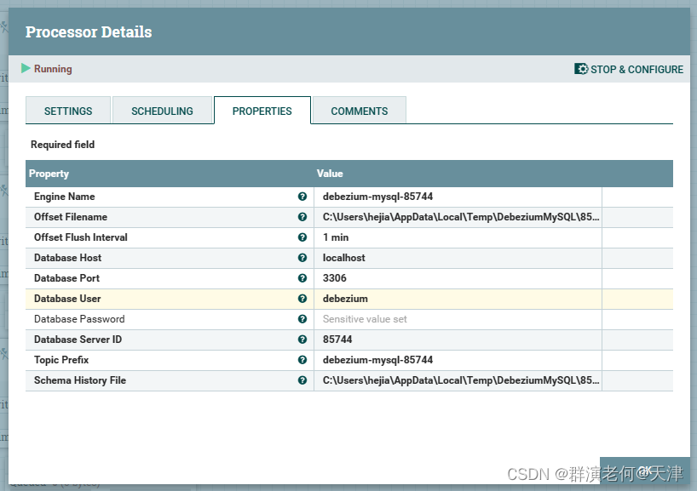This screenshot has width=697, height=491.
Task: Open help for Topic Prefix property
Action: 302,360
